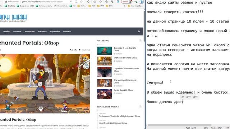Viewport: 230px width, 129px height.
Task: Open the Oxenfree II: Lost Signals thumbnail
Action: pyautogui.click(x=105, y=51)
